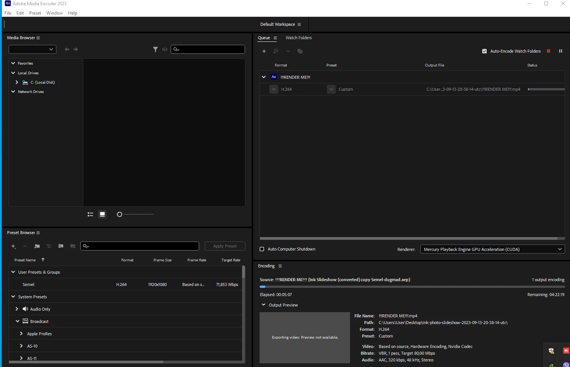Image resolution: width=570 pixels, height=367 pixels.
Task: Click Create New Preset Group folder icon
Action: pyautogui.click(x=37, y=246)
